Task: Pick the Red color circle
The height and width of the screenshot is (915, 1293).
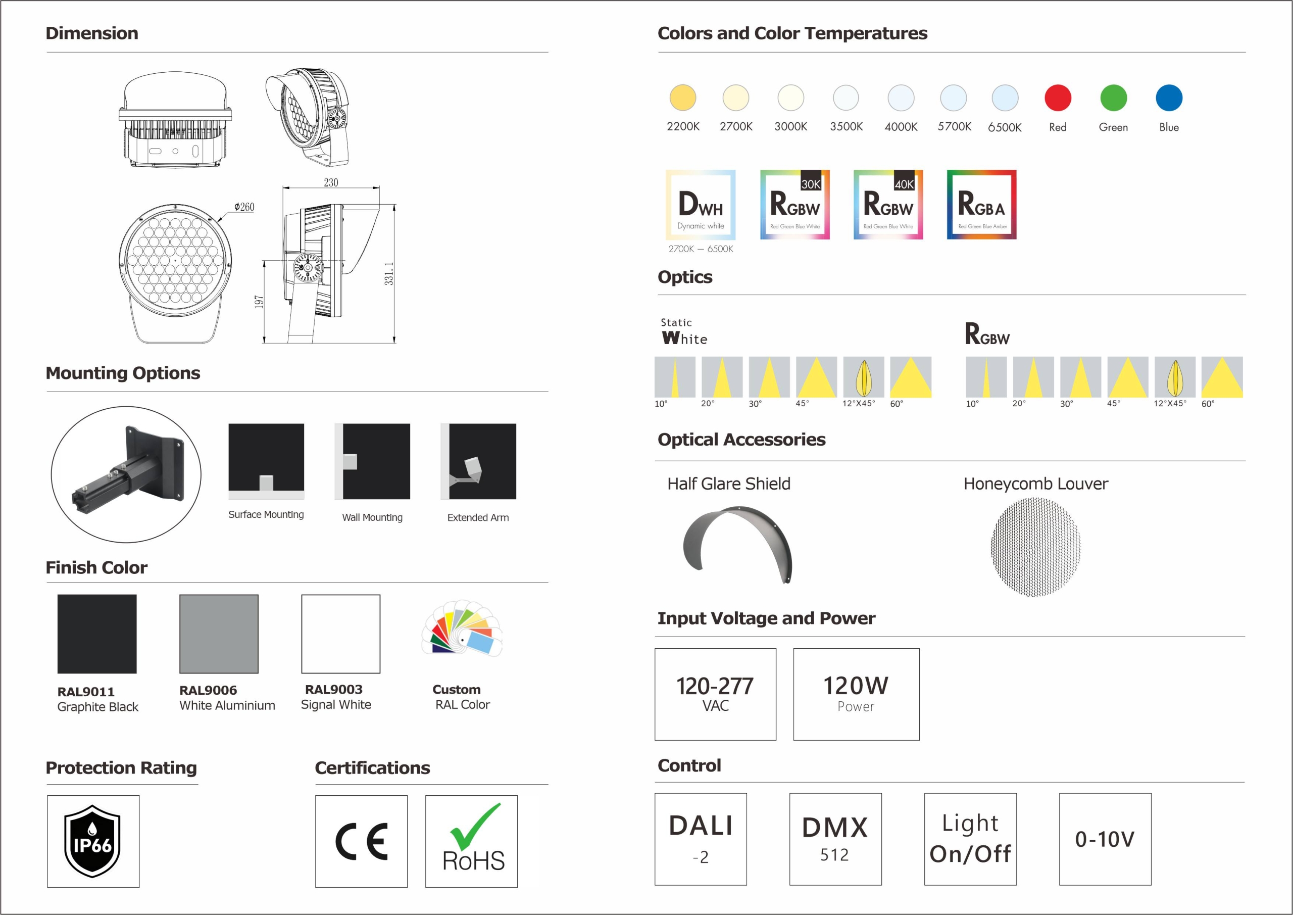Action: [1058, 98]
